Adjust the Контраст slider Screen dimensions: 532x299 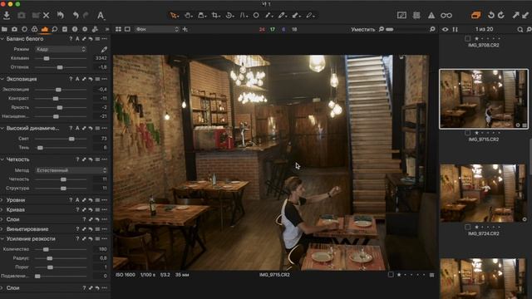(61, 98)
